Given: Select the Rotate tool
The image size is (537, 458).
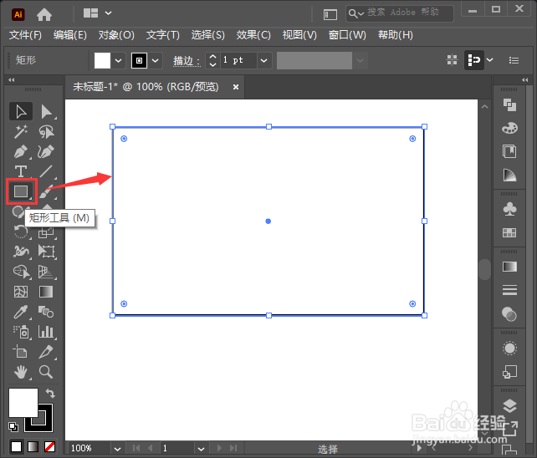Looking at the screenshot, I should point(21,232).
